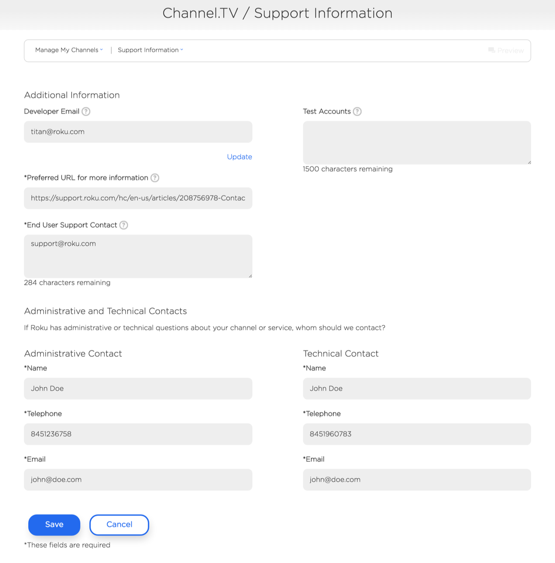Click the 'Additional Information' heading
Image resolution: width=555 pixels, height=563 pixels.
[72, 95]
